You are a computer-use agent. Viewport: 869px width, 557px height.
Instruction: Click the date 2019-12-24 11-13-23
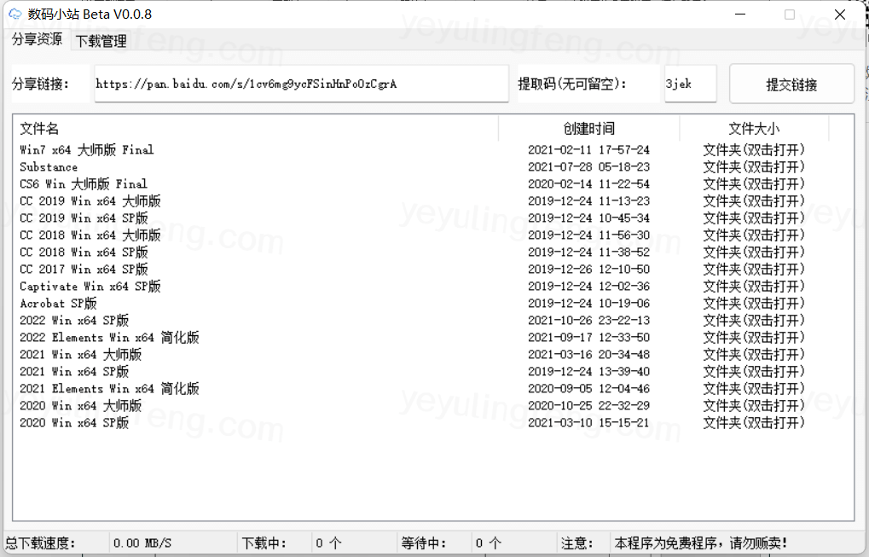pos(588,201)
